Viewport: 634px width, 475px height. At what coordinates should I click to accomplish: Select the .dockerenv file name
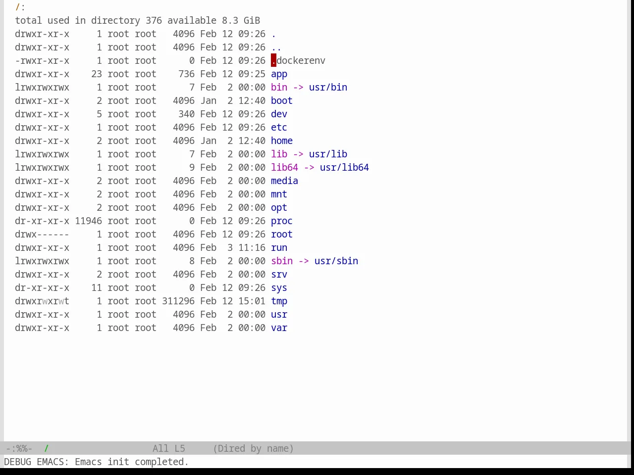point(298,61)
